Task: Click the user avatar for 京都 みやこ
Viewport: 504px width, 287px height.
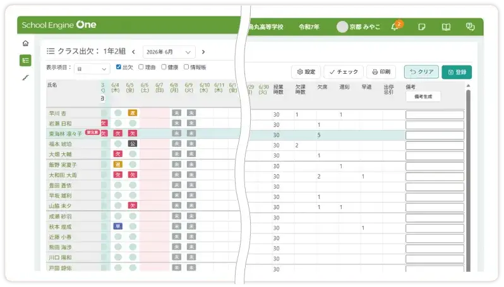Action: 342,27
